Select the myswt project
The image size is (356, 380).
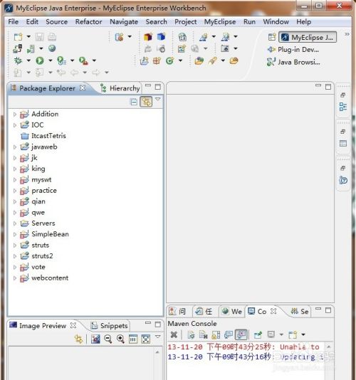41,179
